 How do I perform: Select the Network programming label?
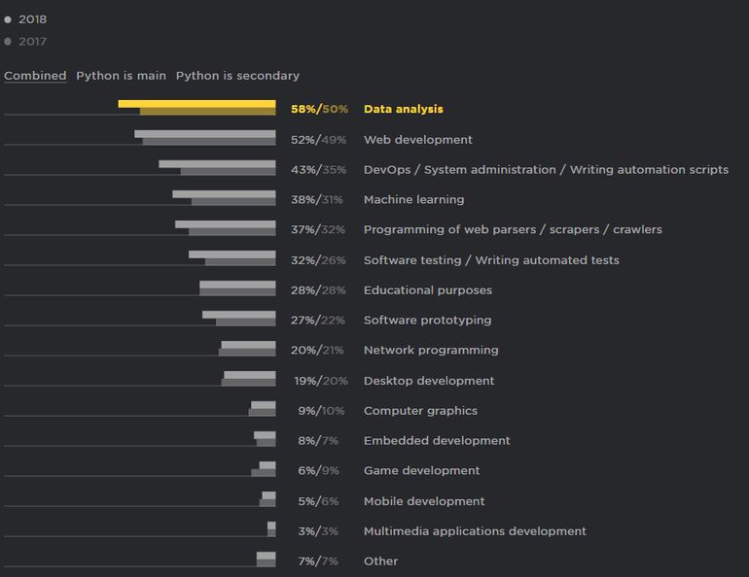[x=430, y=351]
